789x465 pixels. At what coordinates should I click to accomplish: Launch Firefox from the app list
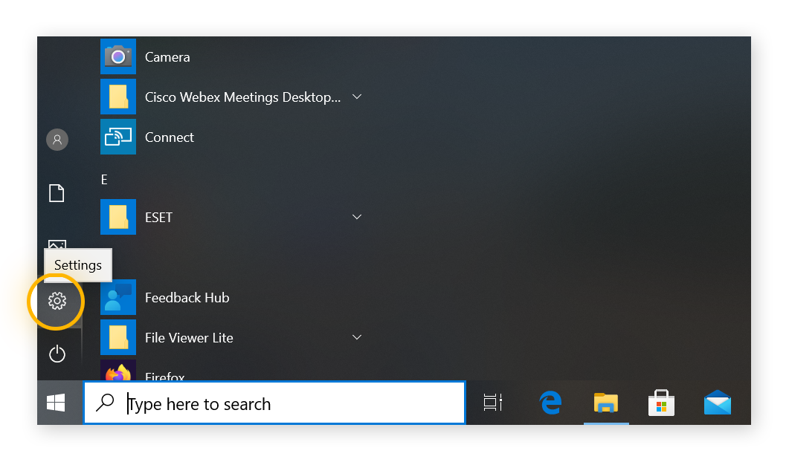[164, 376]
